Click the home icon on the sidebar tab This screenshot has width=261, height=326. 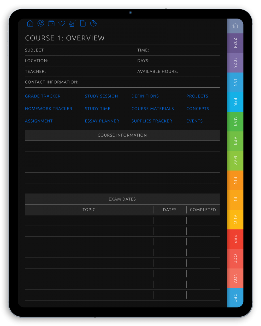pyautogui.click(x=235, y=26)
